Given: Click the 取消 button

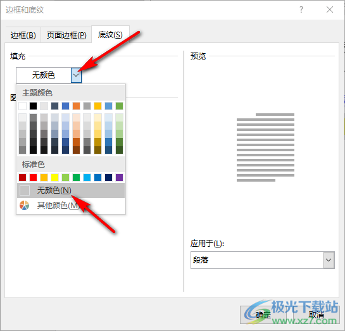Looking at the screenshot, I should pos(316,315).
